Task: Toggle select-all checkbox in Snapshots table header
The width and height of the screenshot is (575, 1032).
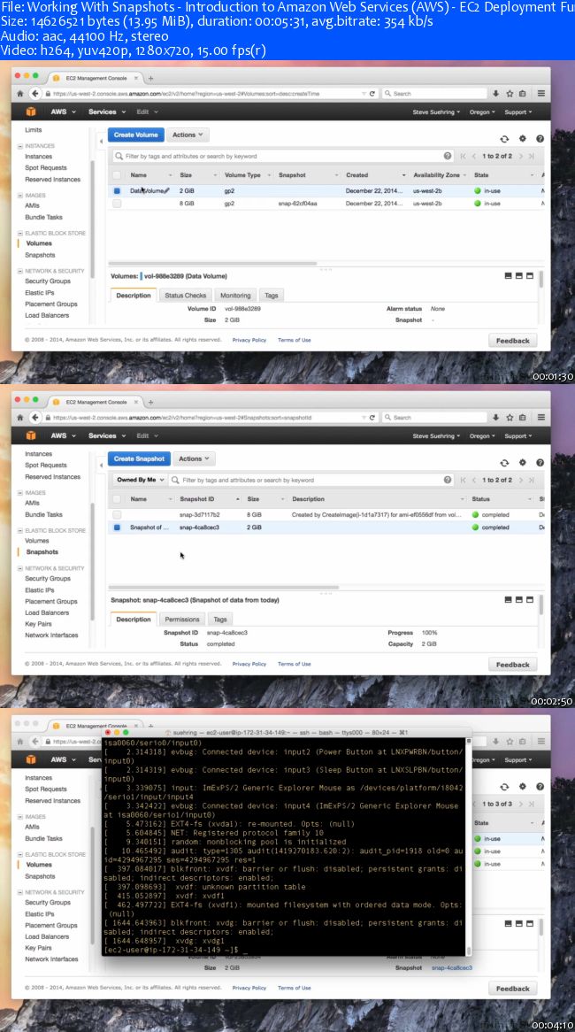Action: (117, 499)
